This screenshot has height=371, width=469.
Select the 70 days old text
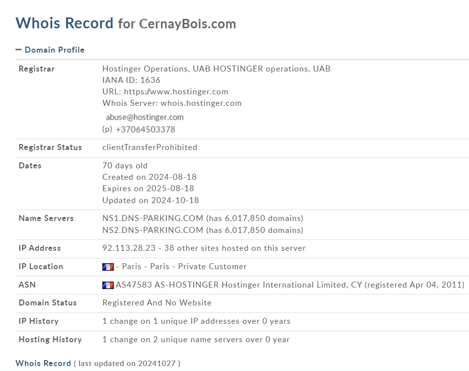pos(125,165)
